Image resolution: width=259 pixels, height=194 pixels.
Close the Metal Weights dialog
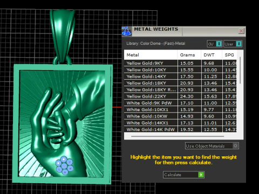241,31
